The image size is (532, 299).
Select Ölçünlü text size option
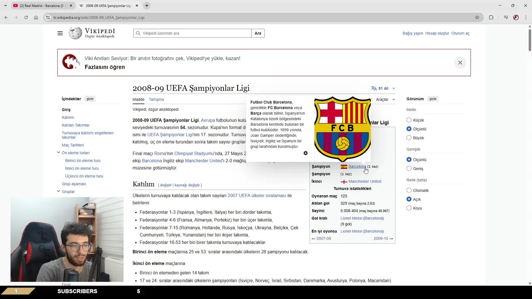pos(409,129)
